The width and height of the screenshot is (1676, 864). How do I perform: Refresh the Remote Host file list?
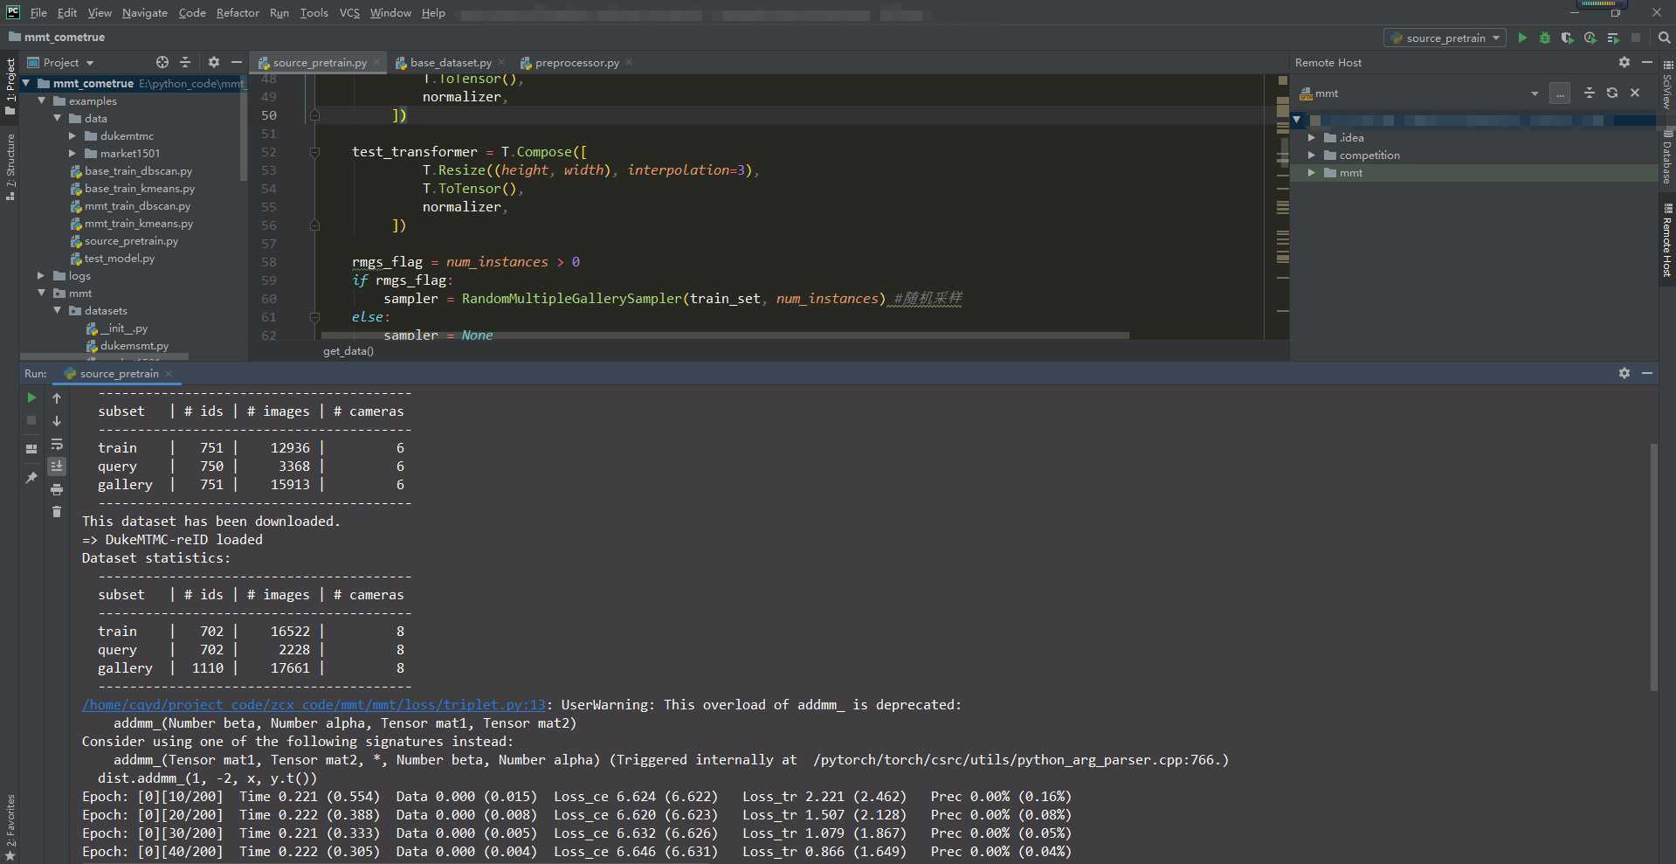(1612, 93)
